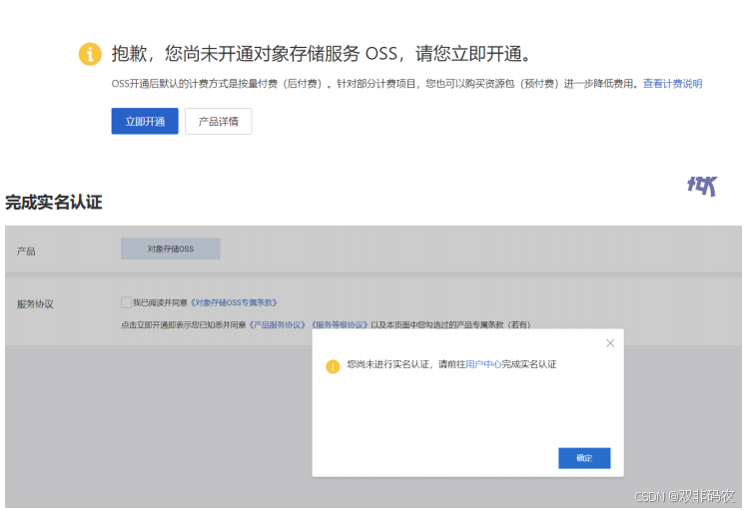Click the 抱歉，您尚未开通对象存储服务 headline
The width and height of the screenshot is (746, 510).
(x=322, y=54)
